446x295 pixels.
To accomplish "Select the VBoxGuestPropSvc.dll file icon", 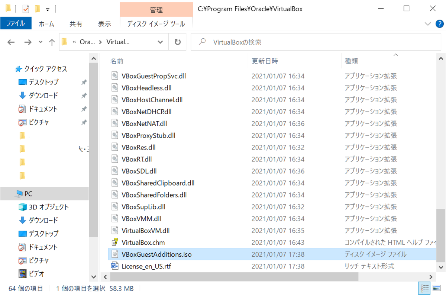I will click(115, 76).
